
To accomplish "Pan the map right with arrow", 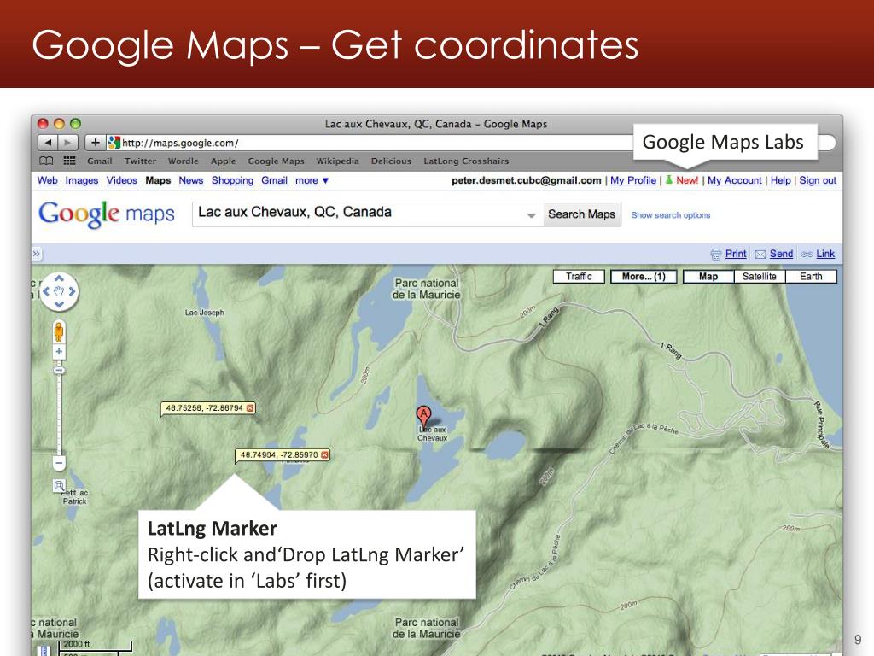I will coord(72,291).
